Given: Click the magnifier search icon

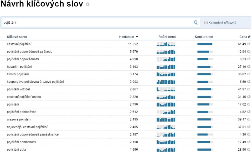Looking at the screenshot, I should coord(196,23).
